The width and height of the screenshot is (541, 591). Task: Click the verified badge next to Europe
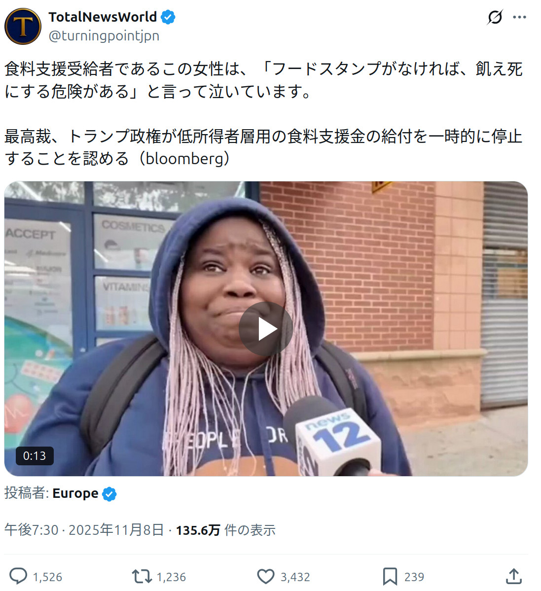pos(109,494)
